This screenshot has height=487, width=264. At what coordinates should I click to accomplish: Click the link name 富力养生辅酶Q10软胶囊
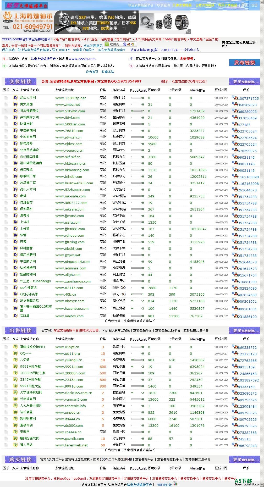[x=36, y=308]
